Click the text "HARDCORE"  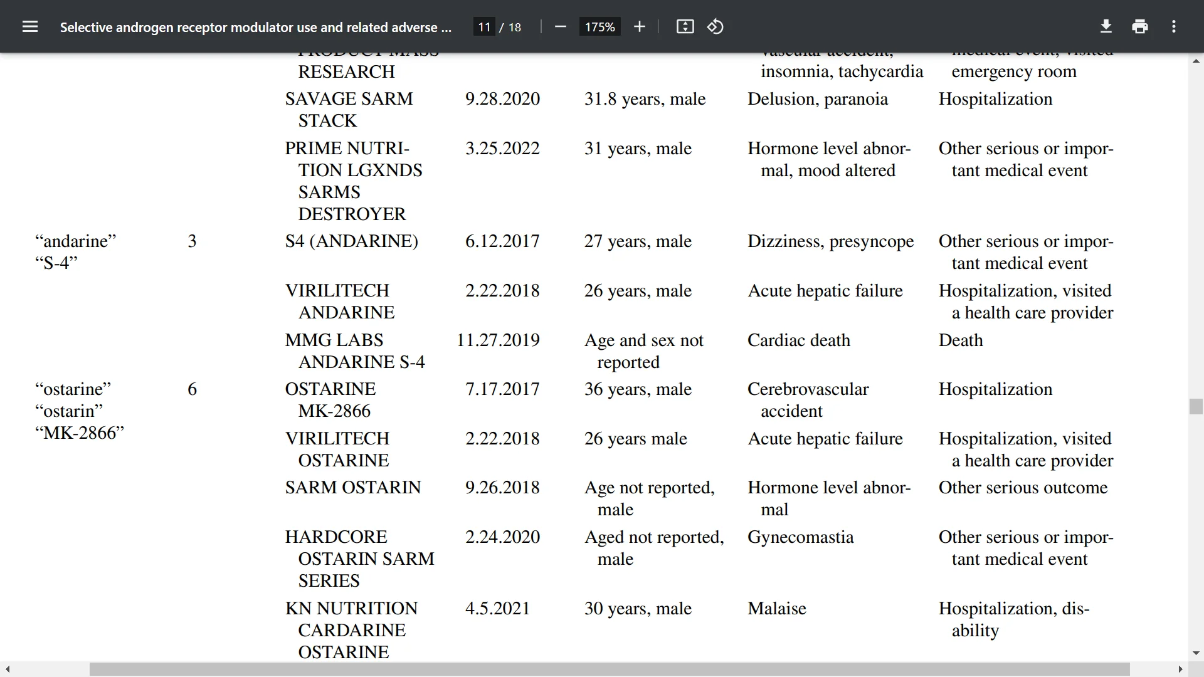coord(336,537)
